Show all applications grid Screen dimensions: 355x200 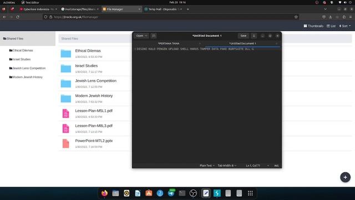click(x=250, y=193)
